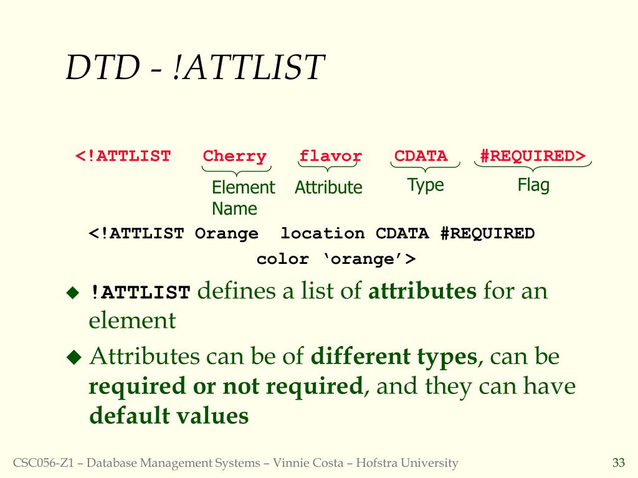Select the bold word 'attributes' in first bullet
The width and height of the screenshot is (638, 478).
tap(422, 291)
